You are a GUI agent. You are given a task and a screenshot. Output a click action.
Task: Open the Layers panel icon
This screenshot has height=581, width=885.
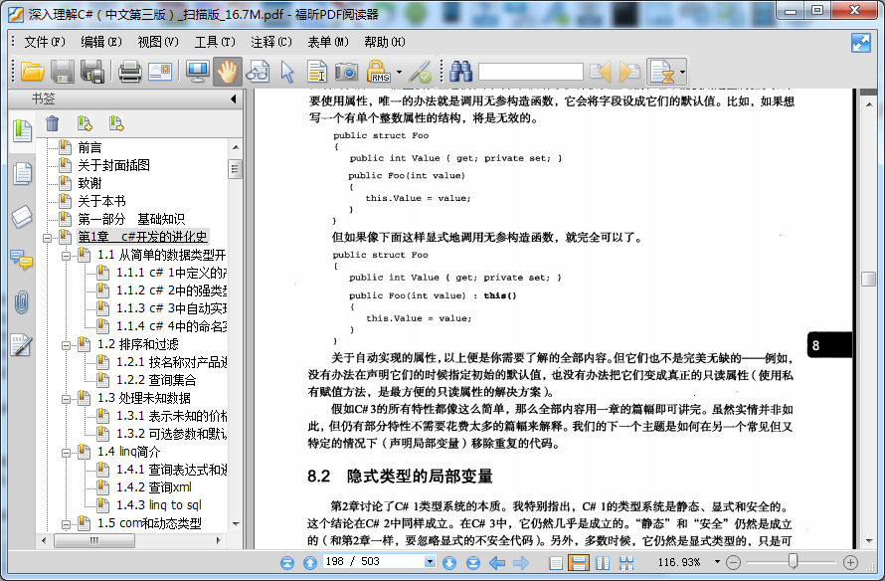coord(22,216)
